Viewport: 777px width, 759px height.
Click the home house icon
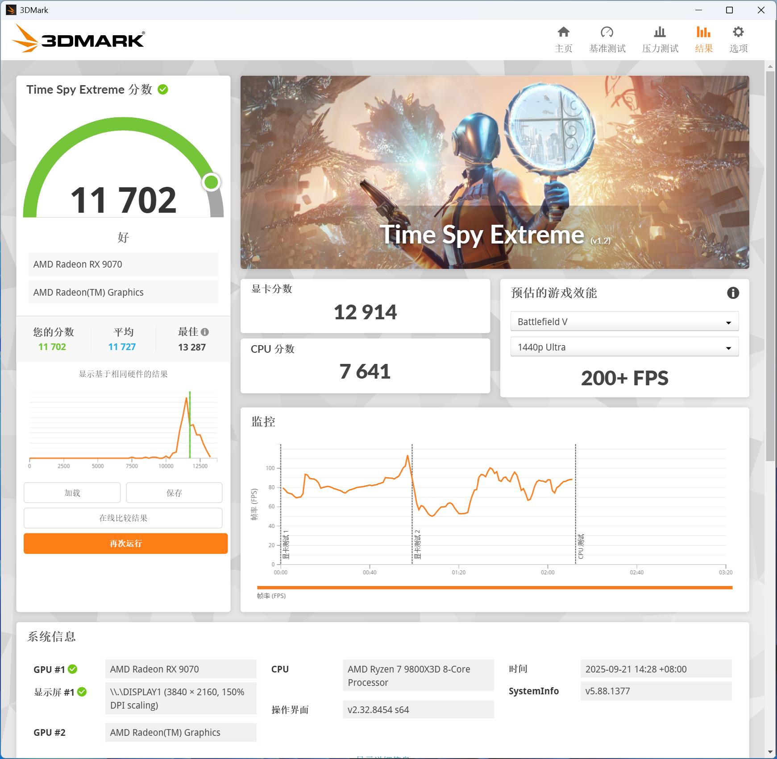coord(563,32)
